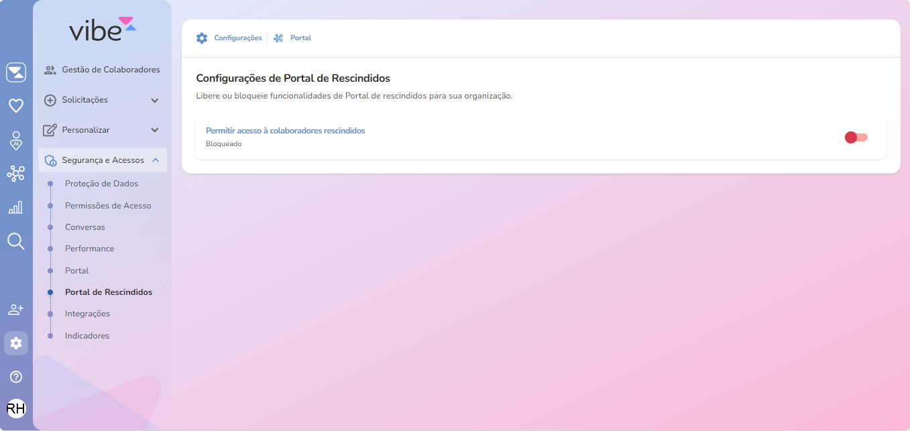This screenshot has height=431, width=910.
Task: Click the magnifying glass search icon
Action: [16, 241]
